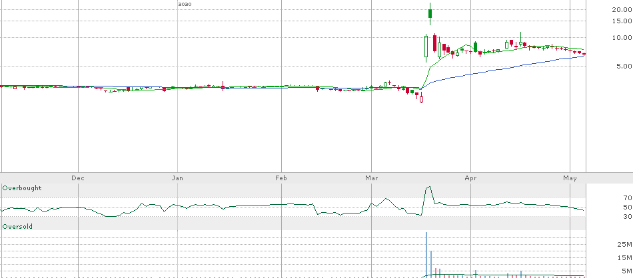633x278 pixels.
Task: Click the Overbought label
Action: 22,188
